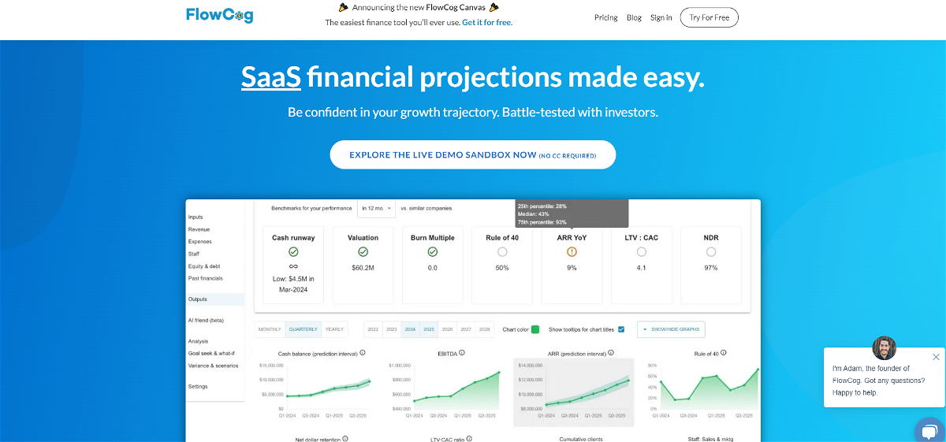Viewport: 946px width, 442px height.
Task: Expand the Show/Hide Graphs dropdown
Action: coord(671,329)
